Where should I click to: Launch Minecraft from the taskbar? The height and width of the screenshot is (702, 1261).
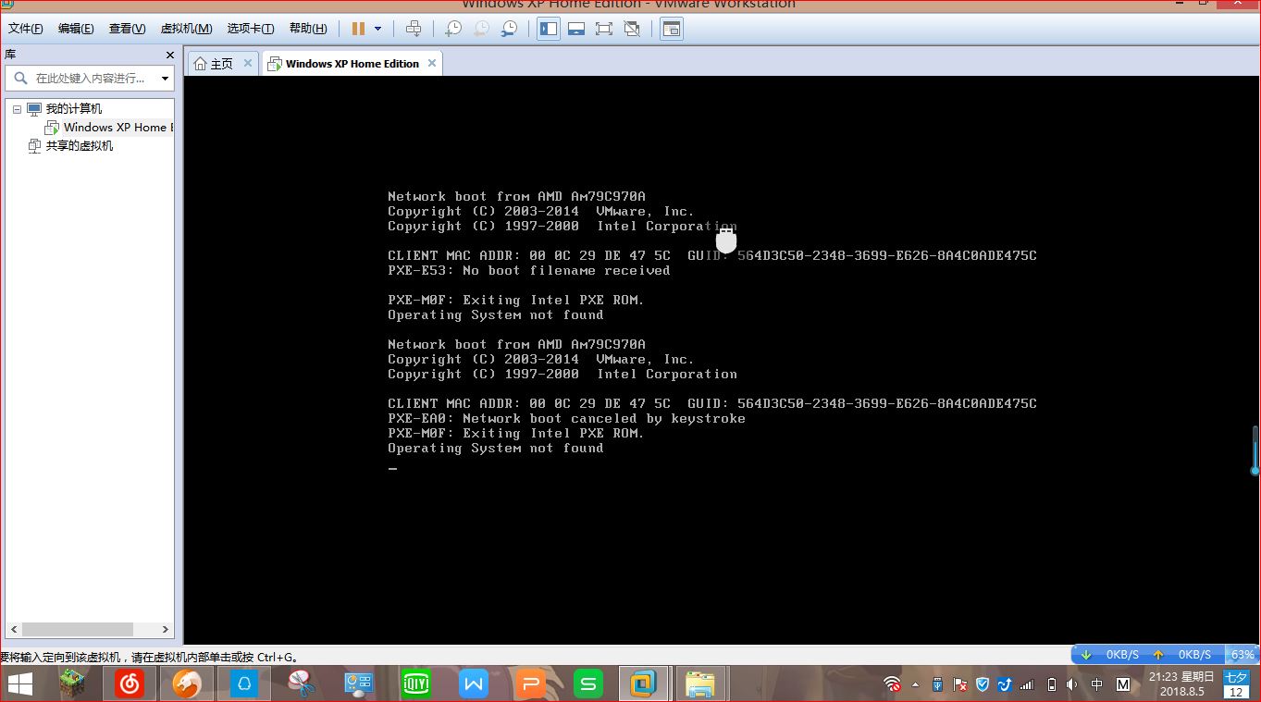click(71, 684)
